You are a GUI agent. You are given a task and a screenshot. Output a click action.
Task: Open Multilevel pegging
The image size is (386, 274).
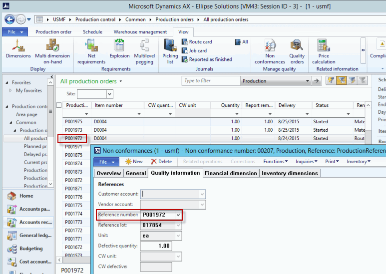144,51
